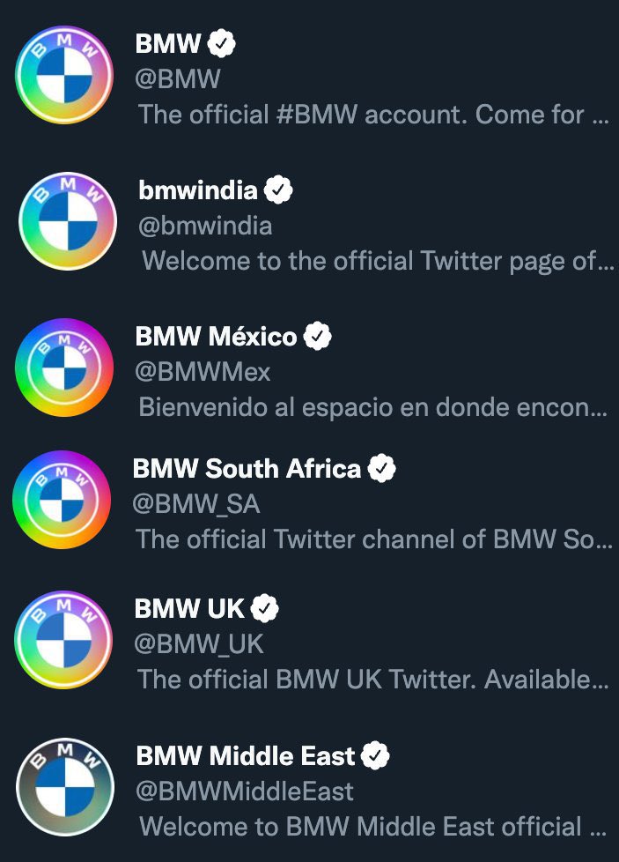Image resolution: width=619 pixels, height=862 pixels.
Task: Click the BMW Middle East grey logo
Action: tap(66, 786)
